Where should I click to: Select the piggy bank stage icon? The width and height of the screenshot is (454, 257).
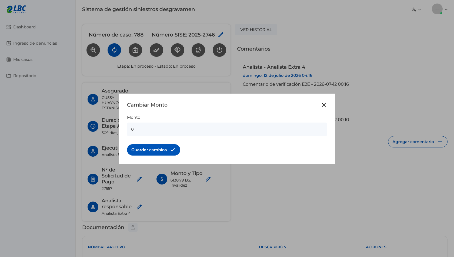[198, 50]
